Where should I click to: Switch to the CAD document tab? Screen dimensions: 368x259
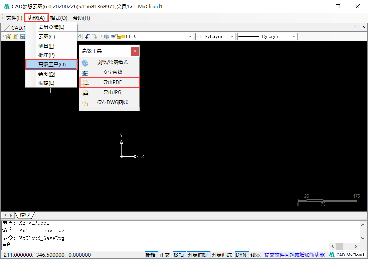click(x=18, y=28)
